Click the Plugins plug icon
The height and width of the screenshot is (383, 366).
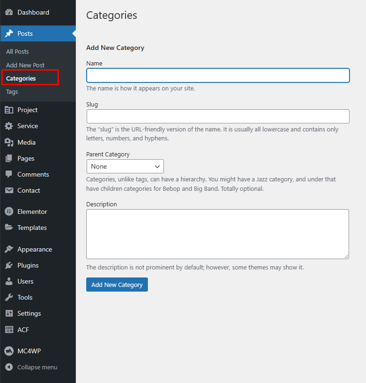(9, 265)
